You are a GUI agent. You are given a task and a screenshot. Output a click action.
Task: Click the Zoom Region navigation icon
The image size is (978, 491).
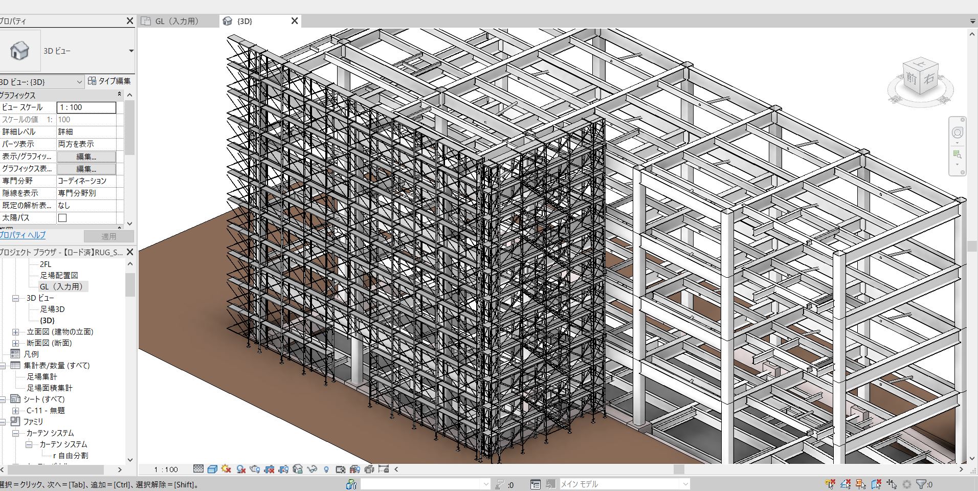pos(957,154)
